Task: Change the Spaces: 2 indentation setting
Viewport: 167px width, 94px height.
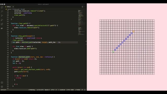Action: point(47,90)
